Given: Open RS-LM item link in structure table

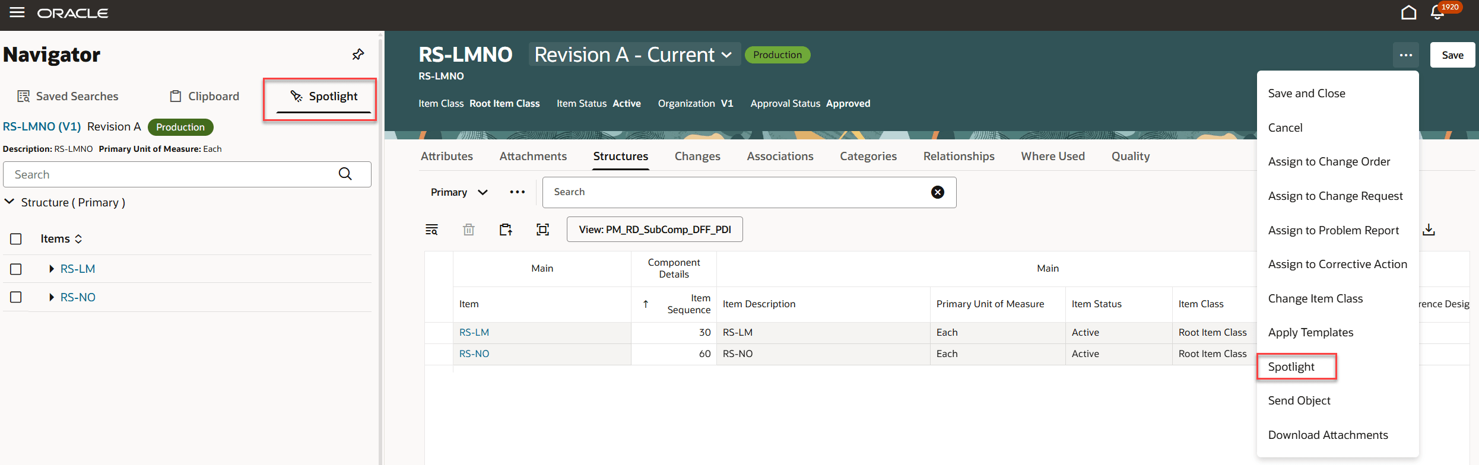Looking at the screenshot, I should [474, 333].
